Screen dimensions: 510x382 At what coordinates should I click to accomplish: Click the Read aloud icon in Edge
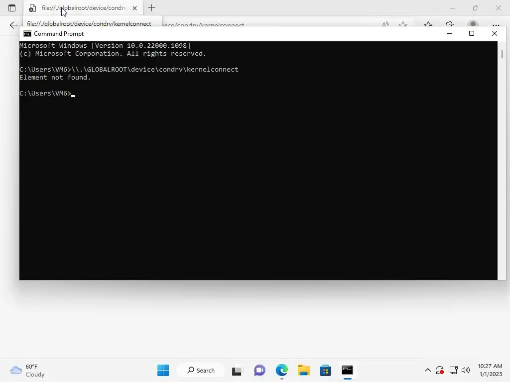pos(385,24)
